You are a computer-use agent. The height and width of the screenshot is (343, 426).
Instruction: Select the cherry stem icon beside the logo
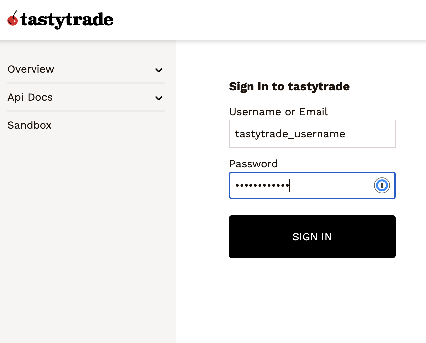pos(15,13)
